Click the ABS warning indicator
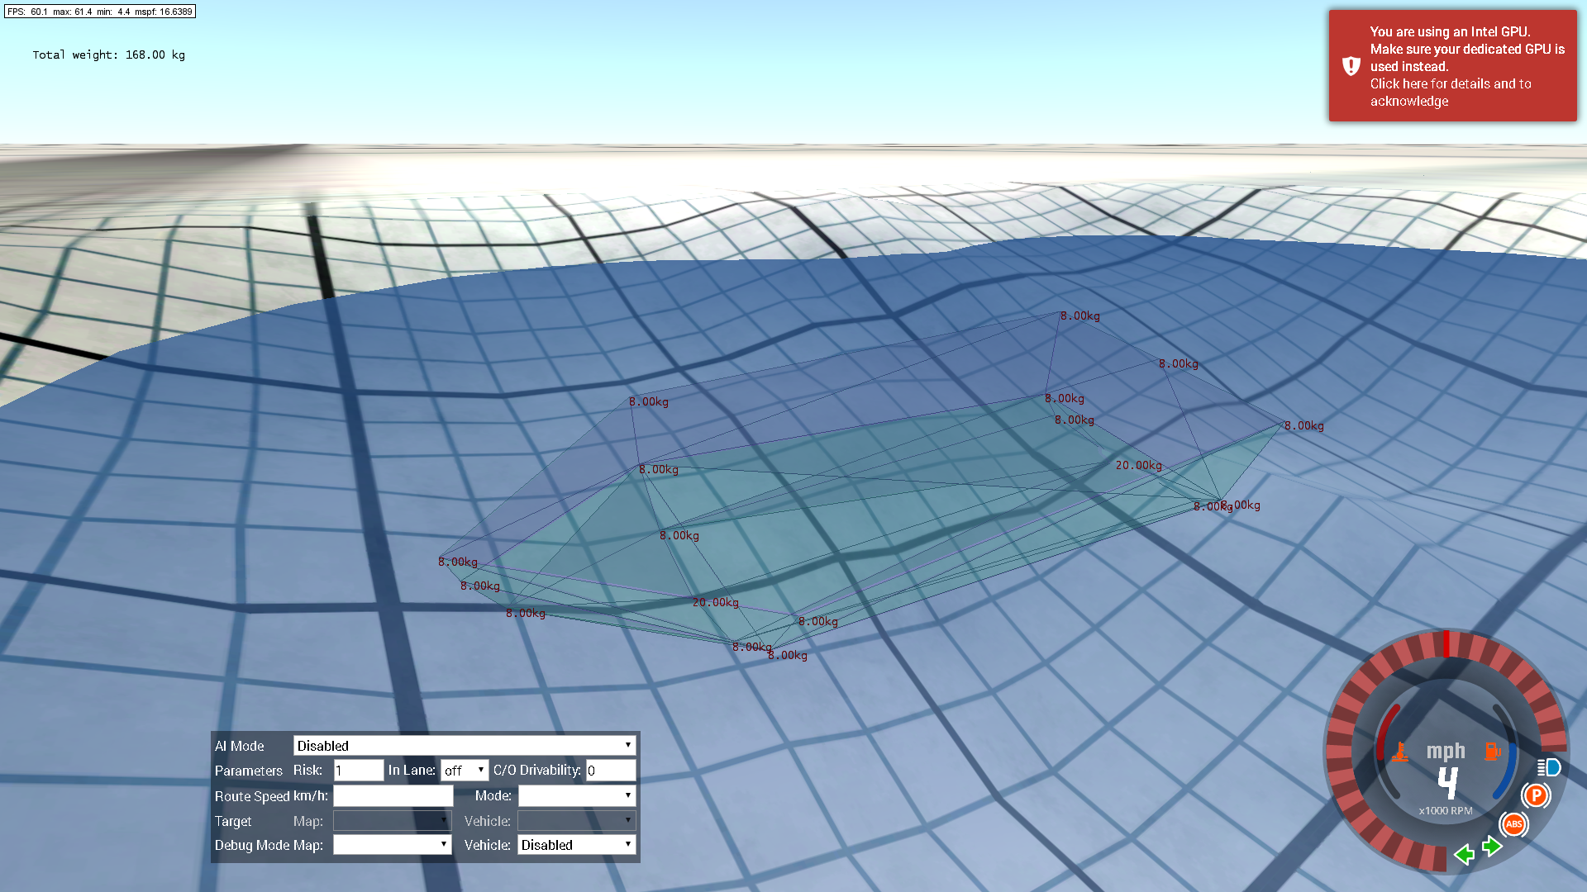Screen dimensions: 1587x892 [x=1513, y=823]
